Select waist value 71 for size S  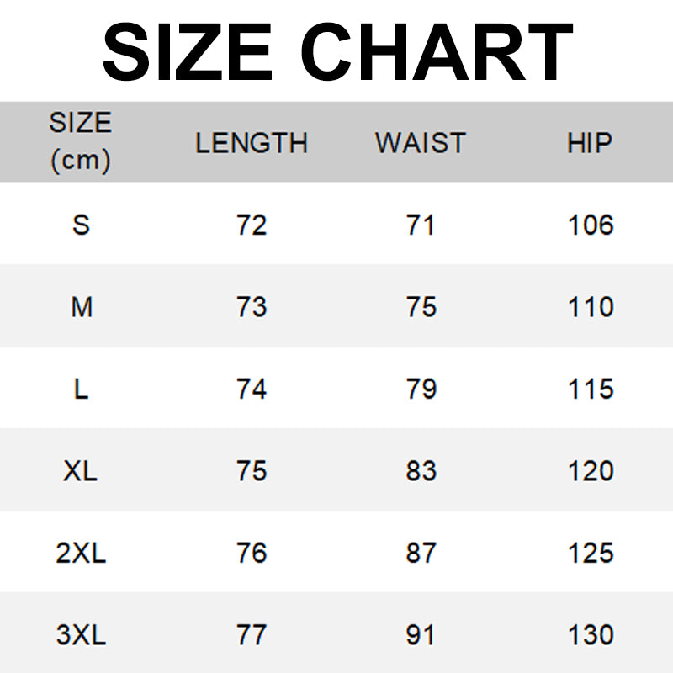pyautogui.click(x=420, y=225)
